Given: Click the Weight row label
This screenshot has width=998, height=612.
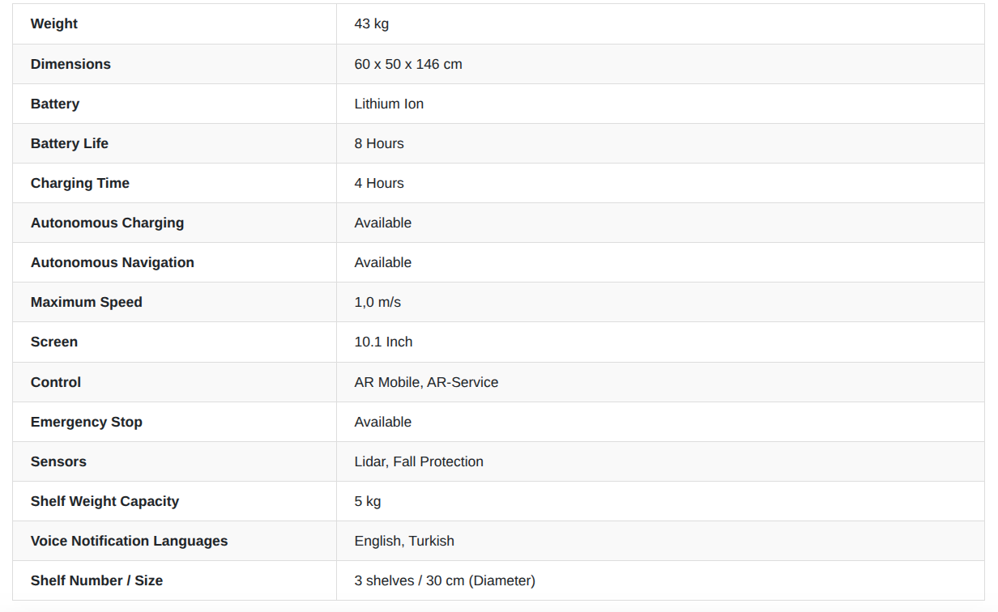Looking at the screenshot, I should (x=54, y=24).
